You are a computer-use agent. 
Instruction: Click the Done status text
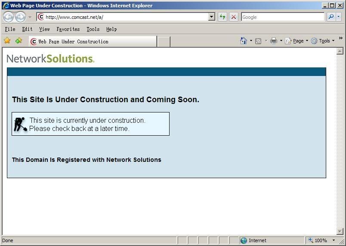pos(7,240)
